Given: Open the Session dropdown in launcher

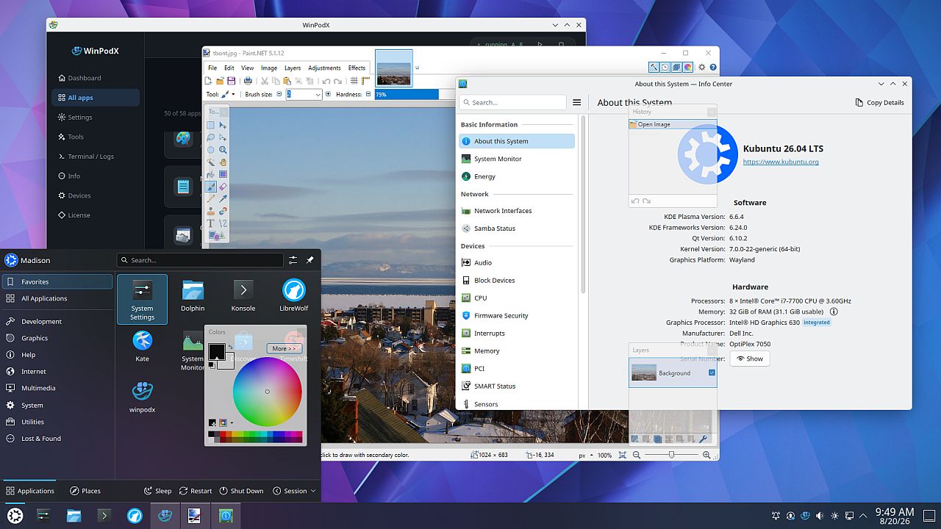Looking at the screenshot, I should point(294,491).
